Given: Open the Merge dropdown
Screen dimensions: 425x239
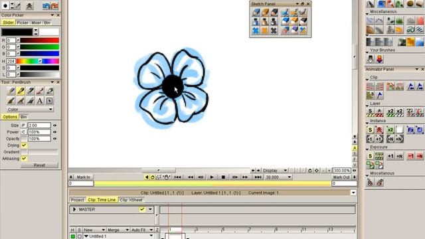Looking at the screenshot, I should [118, 230].
